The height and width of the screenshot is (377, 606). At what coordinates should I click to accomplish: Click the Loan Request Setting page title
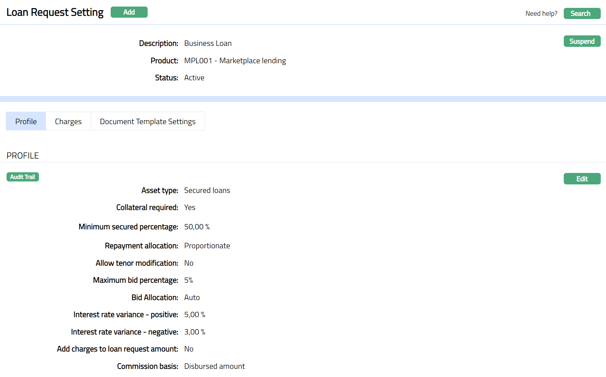[55, 12]
